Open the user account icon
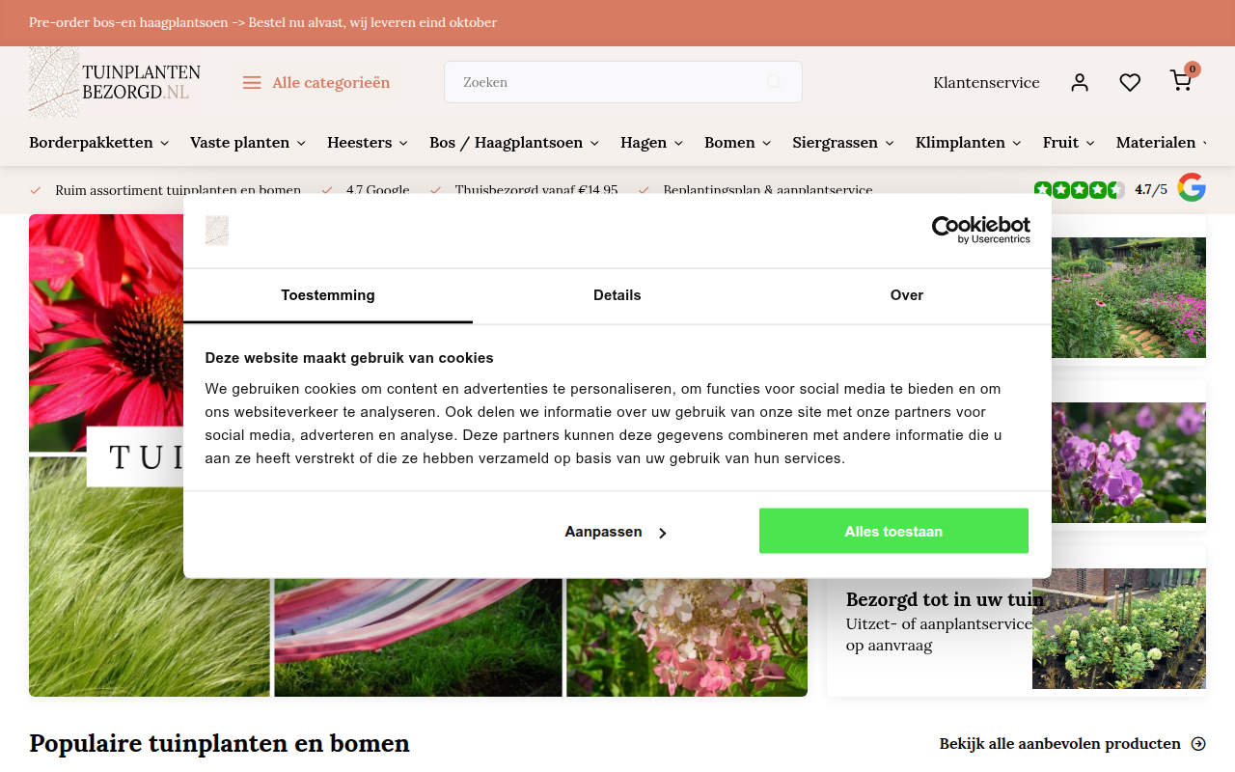The width and height of the screenshot is (1235, 772). 1080,82
